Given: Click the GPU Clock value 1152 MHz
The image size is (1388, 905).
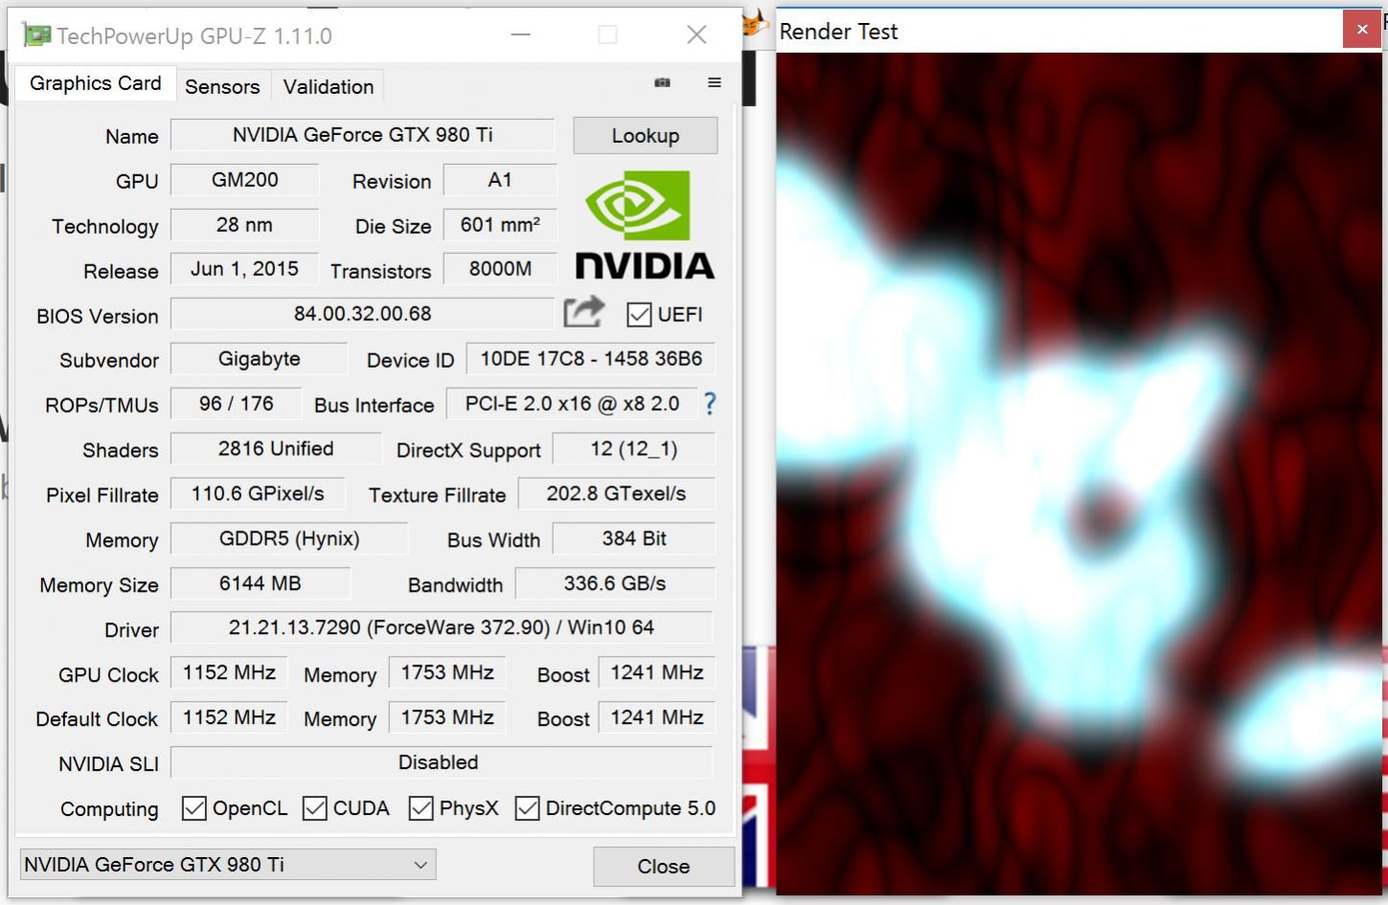Looking at the screenshot, I should click(229, 673).
